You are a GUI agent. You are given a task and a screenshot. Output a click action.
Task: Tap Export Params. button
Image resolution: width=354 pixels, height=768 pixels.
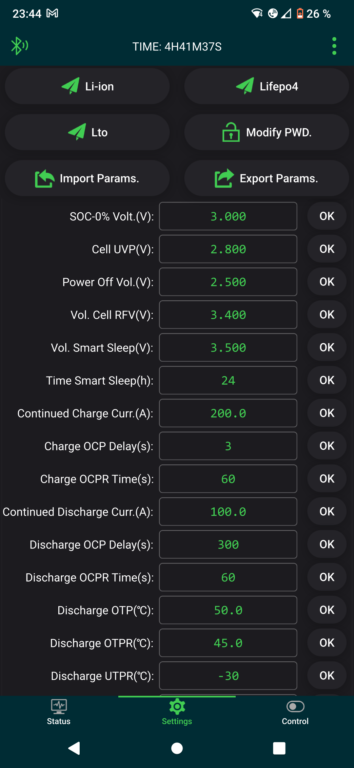(266, 178)
